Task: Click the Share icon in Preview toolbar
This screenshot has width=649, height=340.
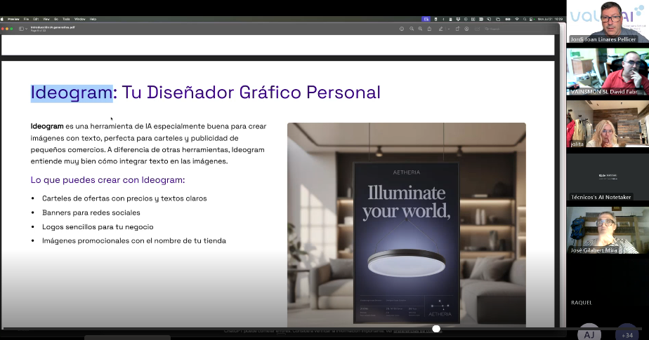Action: [x=429, y=29]
